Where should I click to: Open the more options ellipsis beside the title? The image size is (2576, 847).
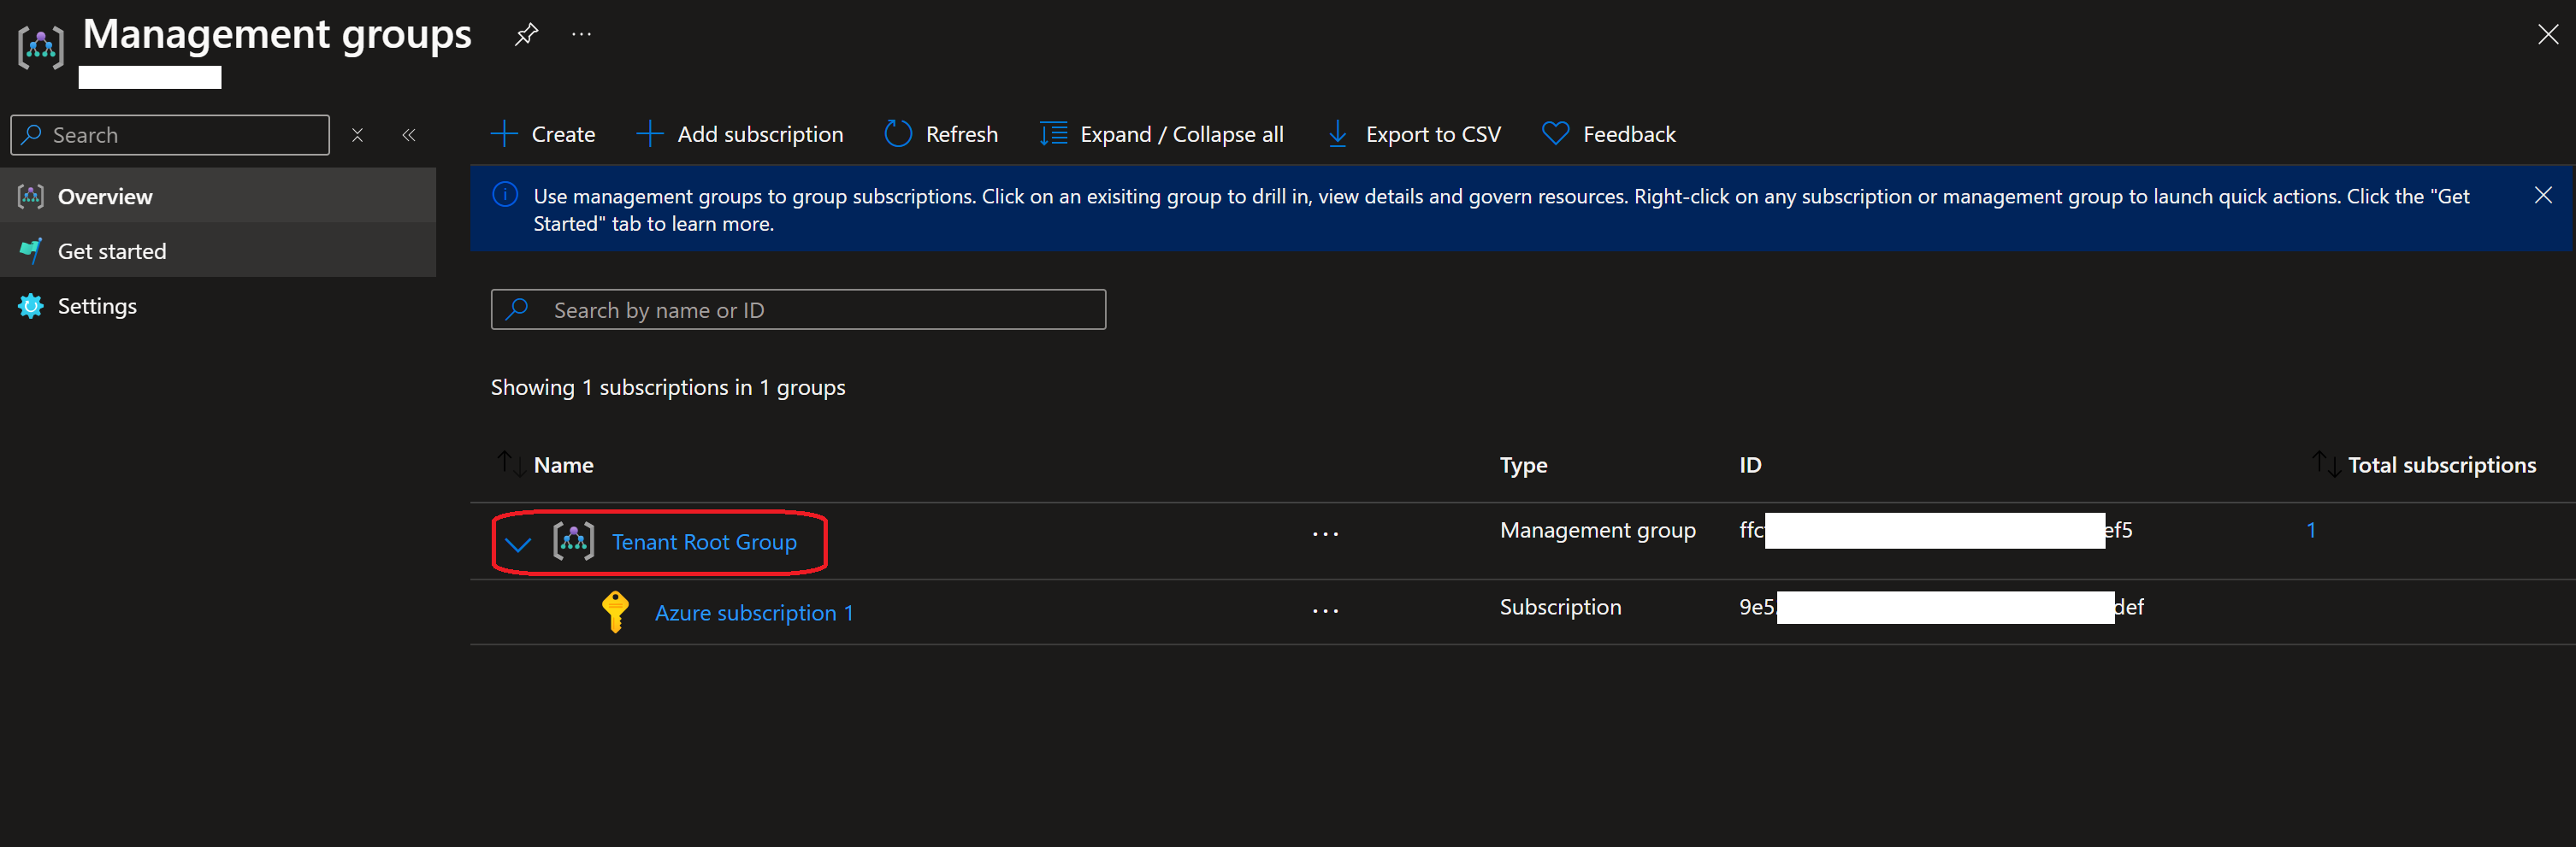tap(582, 35)
